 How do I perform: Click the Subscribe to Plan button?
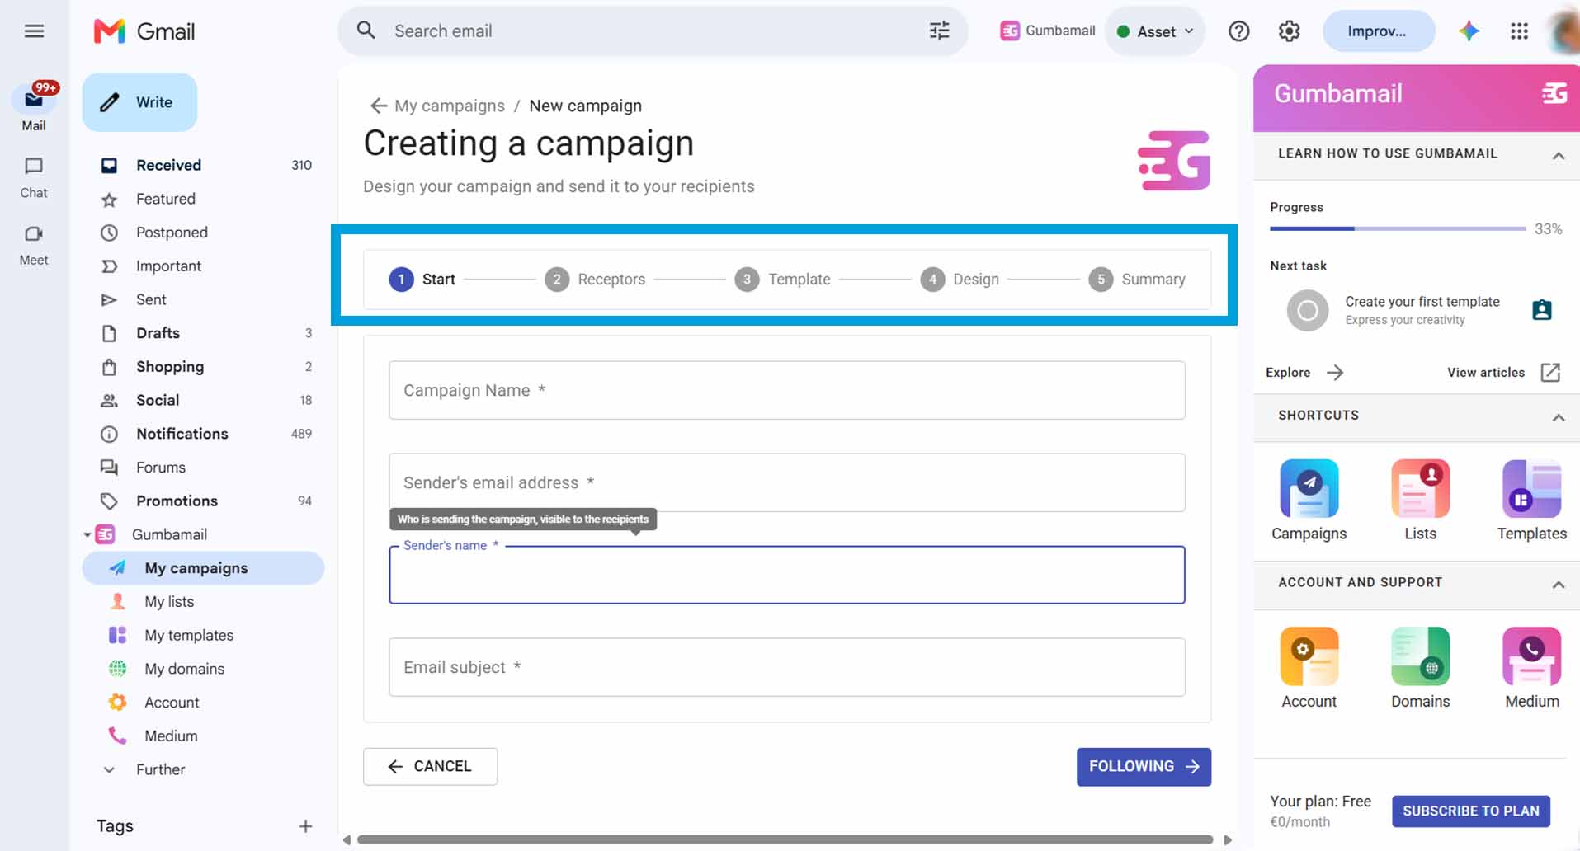pyautogui.click(x=1471, y=811)
